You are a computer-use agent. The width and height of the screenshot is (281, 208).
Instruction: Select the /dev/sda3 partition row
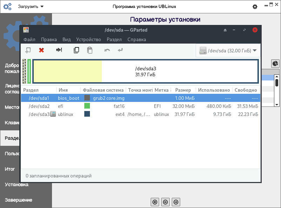click(x=140, y=114)
